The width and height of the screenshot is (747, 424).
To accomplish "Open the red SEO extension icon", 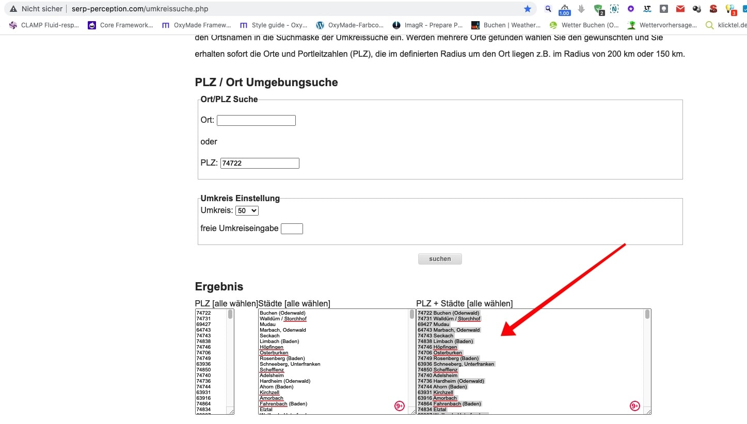I will (713, 9).
